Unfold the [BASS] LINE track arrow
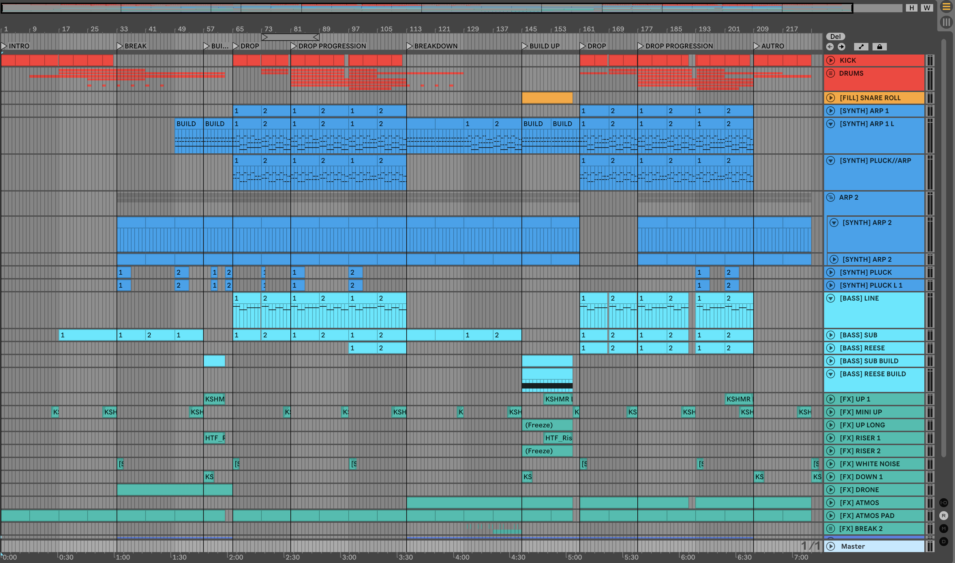 point(831,298)
